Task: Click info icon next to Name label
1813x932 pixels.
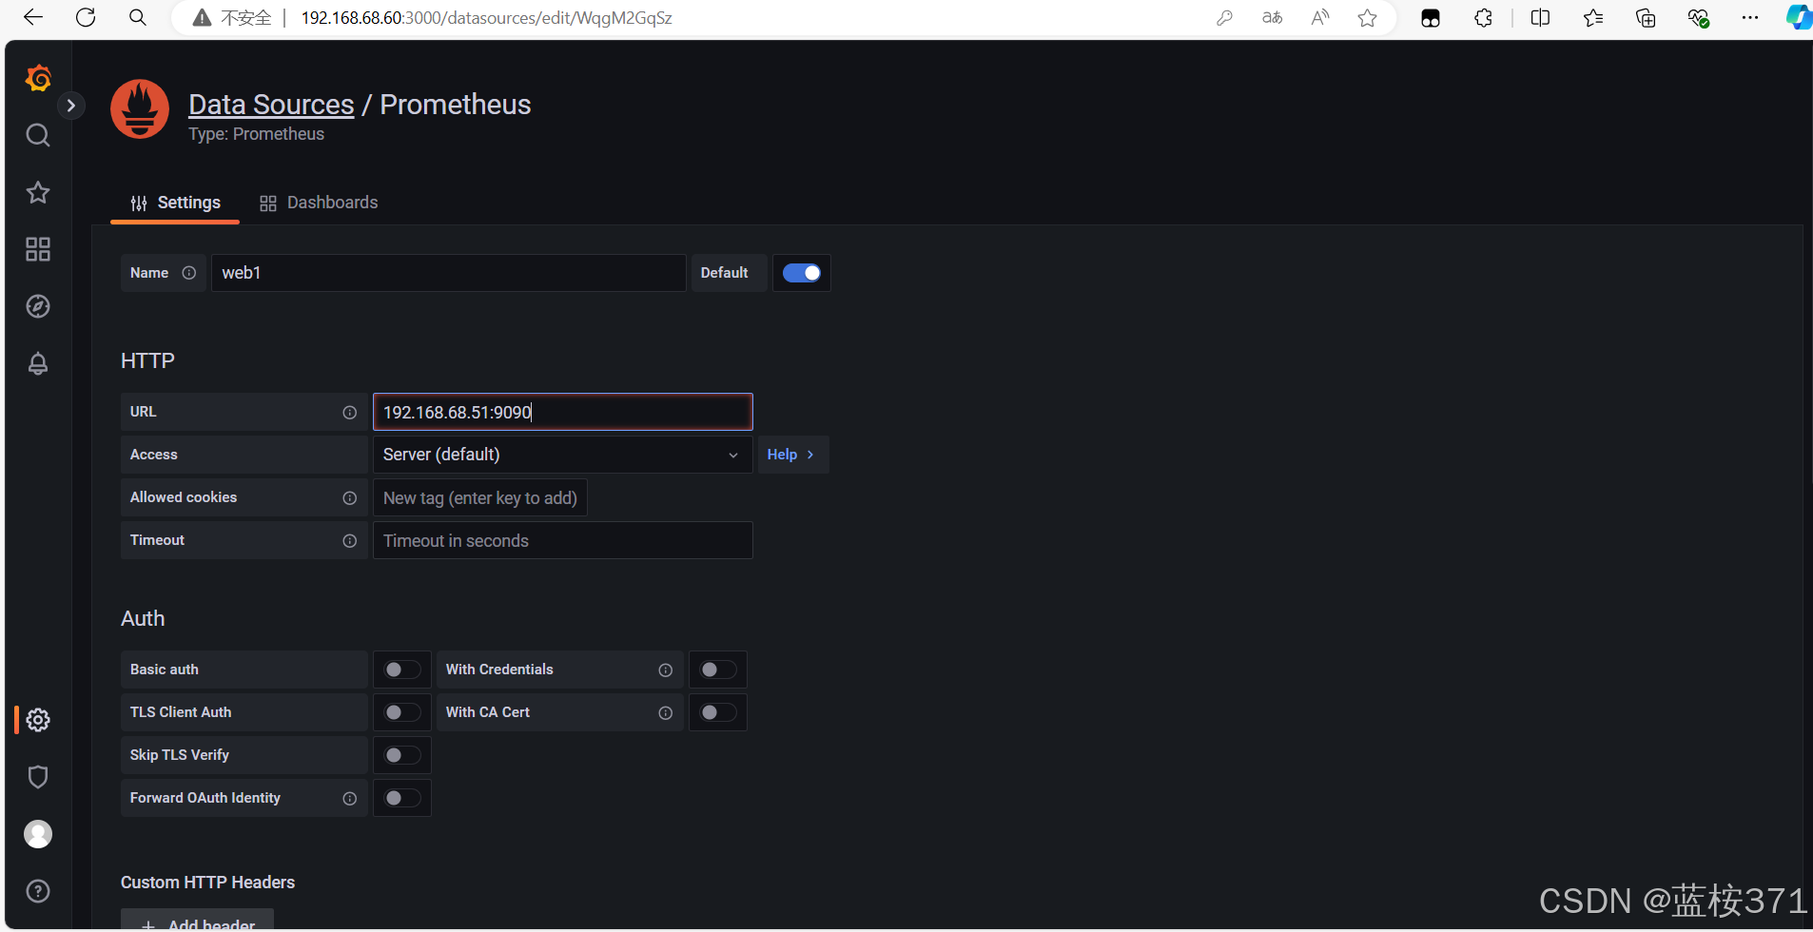Action: click(x=189, y=273)
